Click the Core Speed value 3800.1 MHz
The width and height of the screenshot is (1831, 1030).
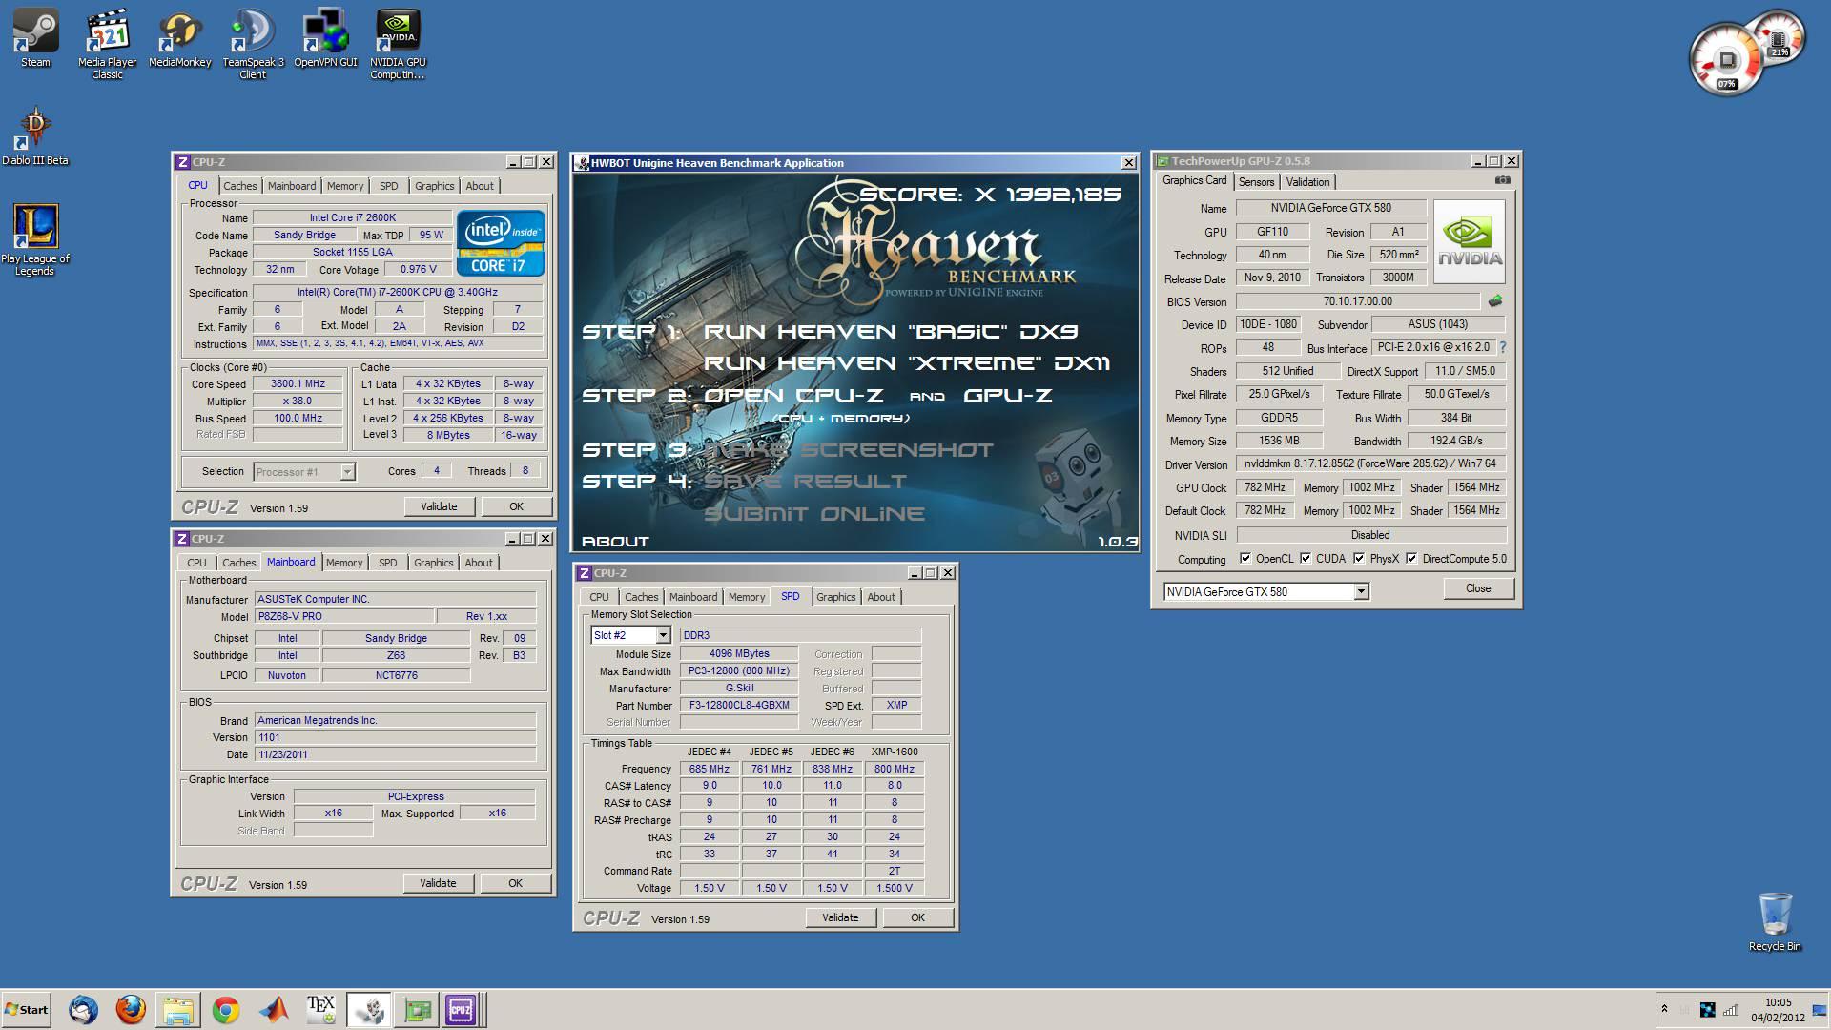(x=298, y=384)
